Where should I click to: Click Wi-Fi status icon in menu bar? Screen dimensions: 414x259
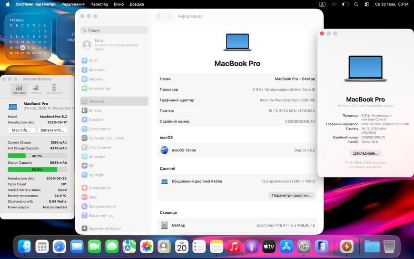coord(334,4)
